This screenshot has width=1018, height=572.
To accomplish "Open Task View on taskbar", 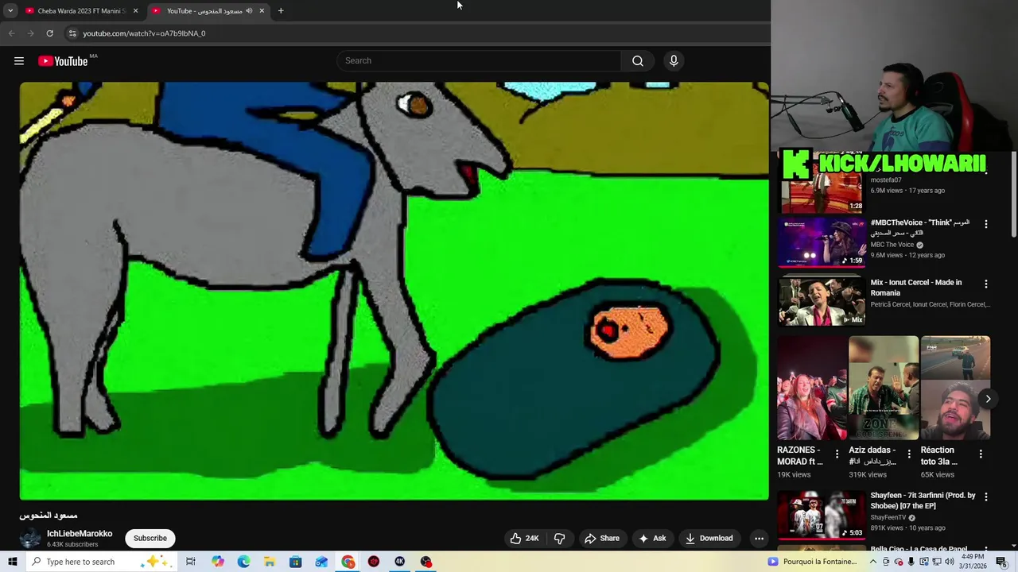I will pyautogui.click(x=191, y=562).
